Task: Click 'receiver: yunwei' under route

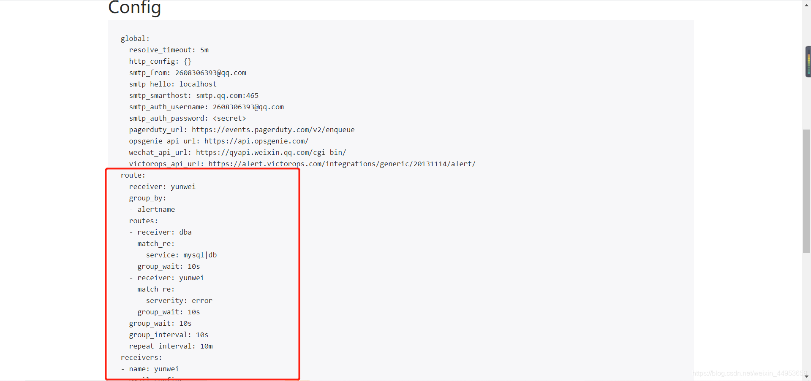Action: (162, 186)
